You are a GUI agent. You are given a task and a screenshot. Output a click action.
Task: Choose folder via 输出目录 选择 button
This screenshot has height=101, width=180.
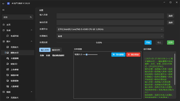tap(170, 23)
